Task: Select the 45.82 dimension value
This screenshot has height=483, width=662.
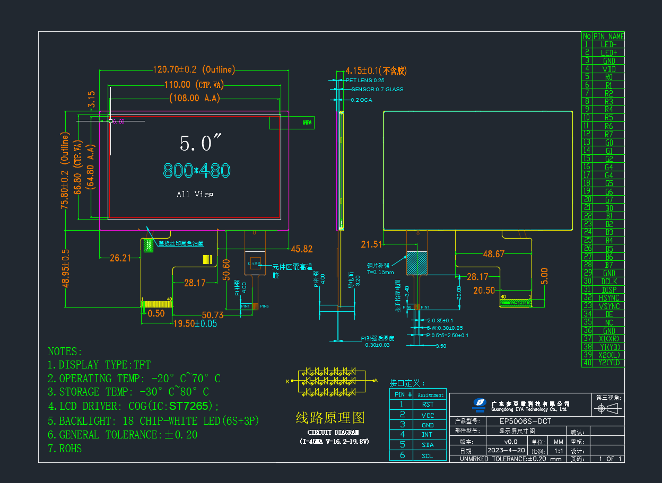Action: (x=301, y=249)
